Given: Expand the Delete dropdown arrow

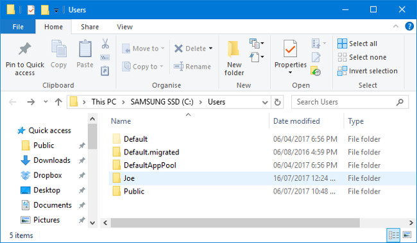Looking at the screenshot, I should (210, 48).
